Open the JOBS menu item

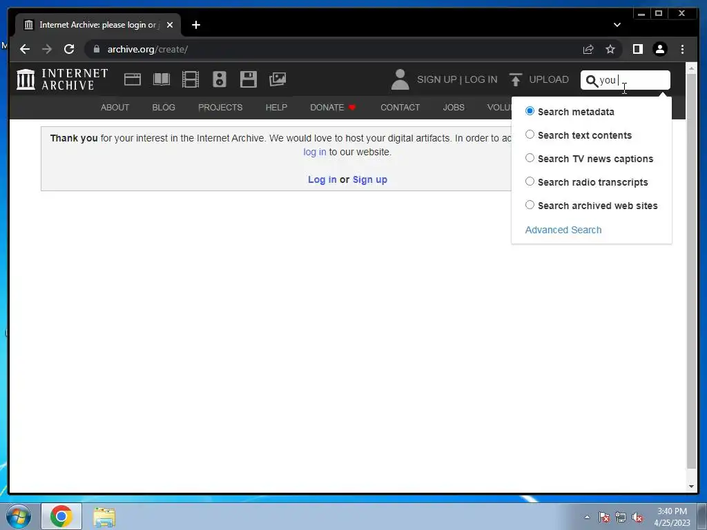[454, 107]
